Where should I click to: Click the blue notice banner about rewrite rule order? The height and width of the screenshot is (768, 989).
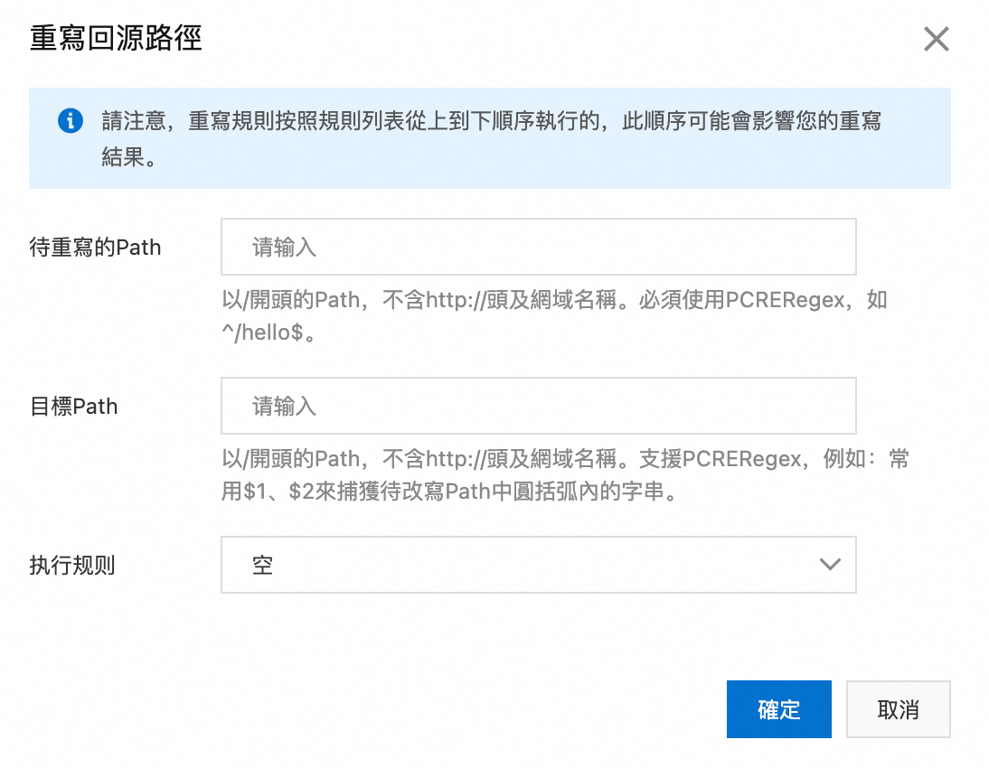point(493,137)
